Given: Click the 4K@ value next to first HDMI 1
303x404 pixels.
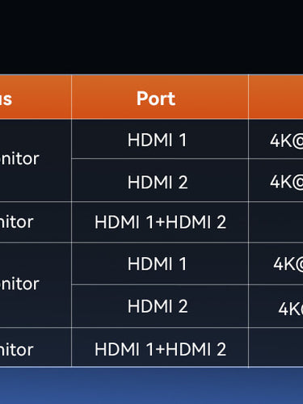Looking at the screenshot, I should pos(287,141).
